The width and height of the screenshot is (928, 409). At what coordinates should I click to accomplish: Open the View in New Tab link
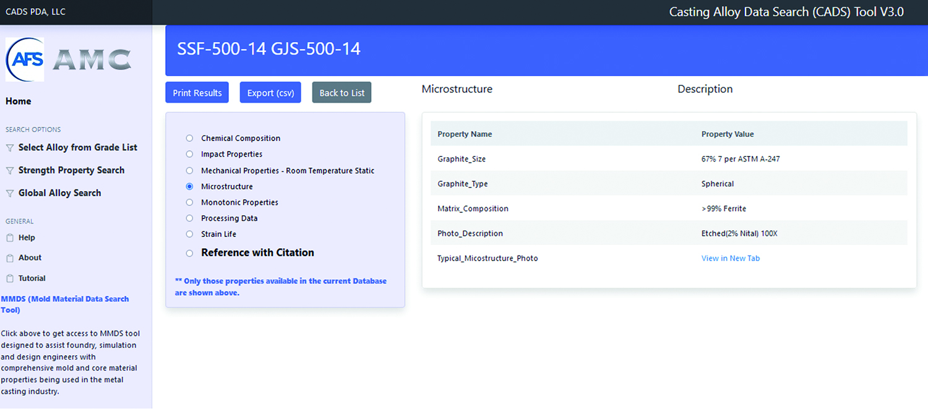730,259
